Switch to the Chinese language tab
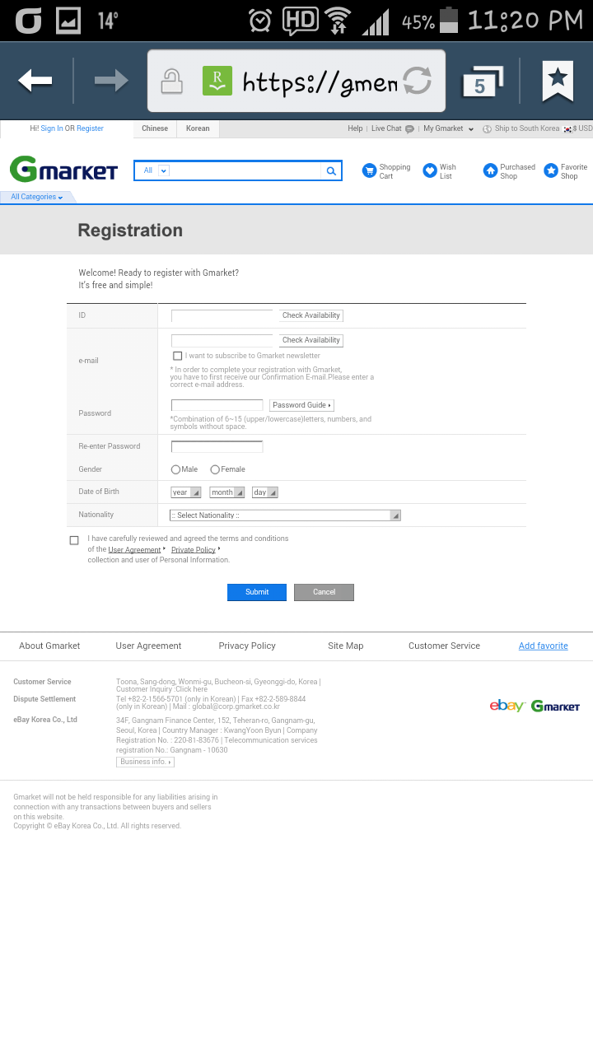This screenshot has width=593, height=1054. pyautogui.click(x=155, y=128)
